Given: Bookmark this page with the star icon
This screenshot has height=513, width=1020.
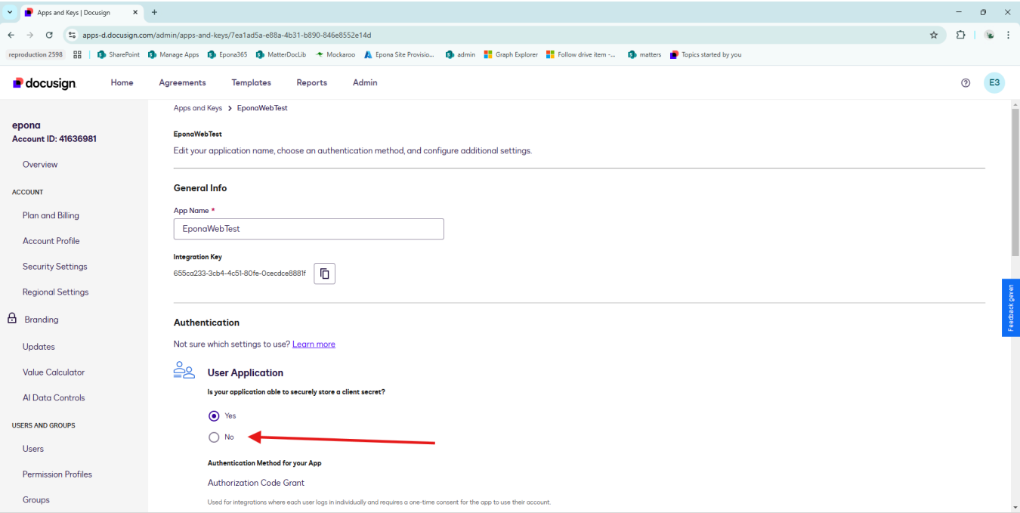Looking at the screenshot, I should [x=934, y=35].
